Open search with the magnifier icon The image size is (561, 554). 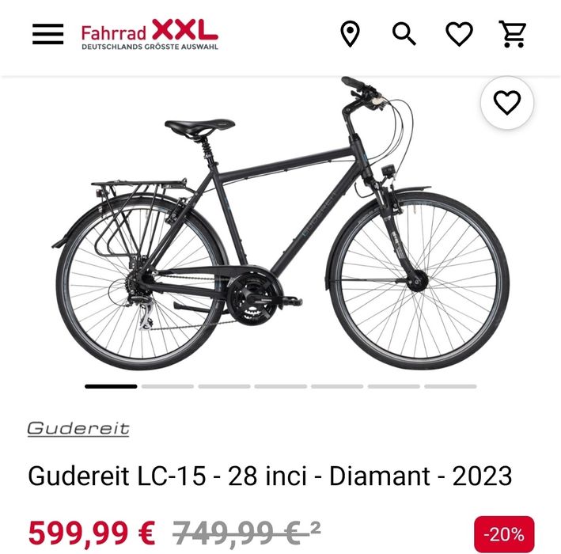coord(404,34)
